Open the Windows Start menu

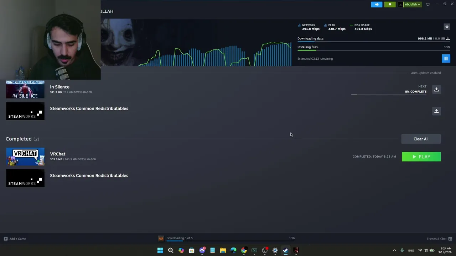(160, 250)
